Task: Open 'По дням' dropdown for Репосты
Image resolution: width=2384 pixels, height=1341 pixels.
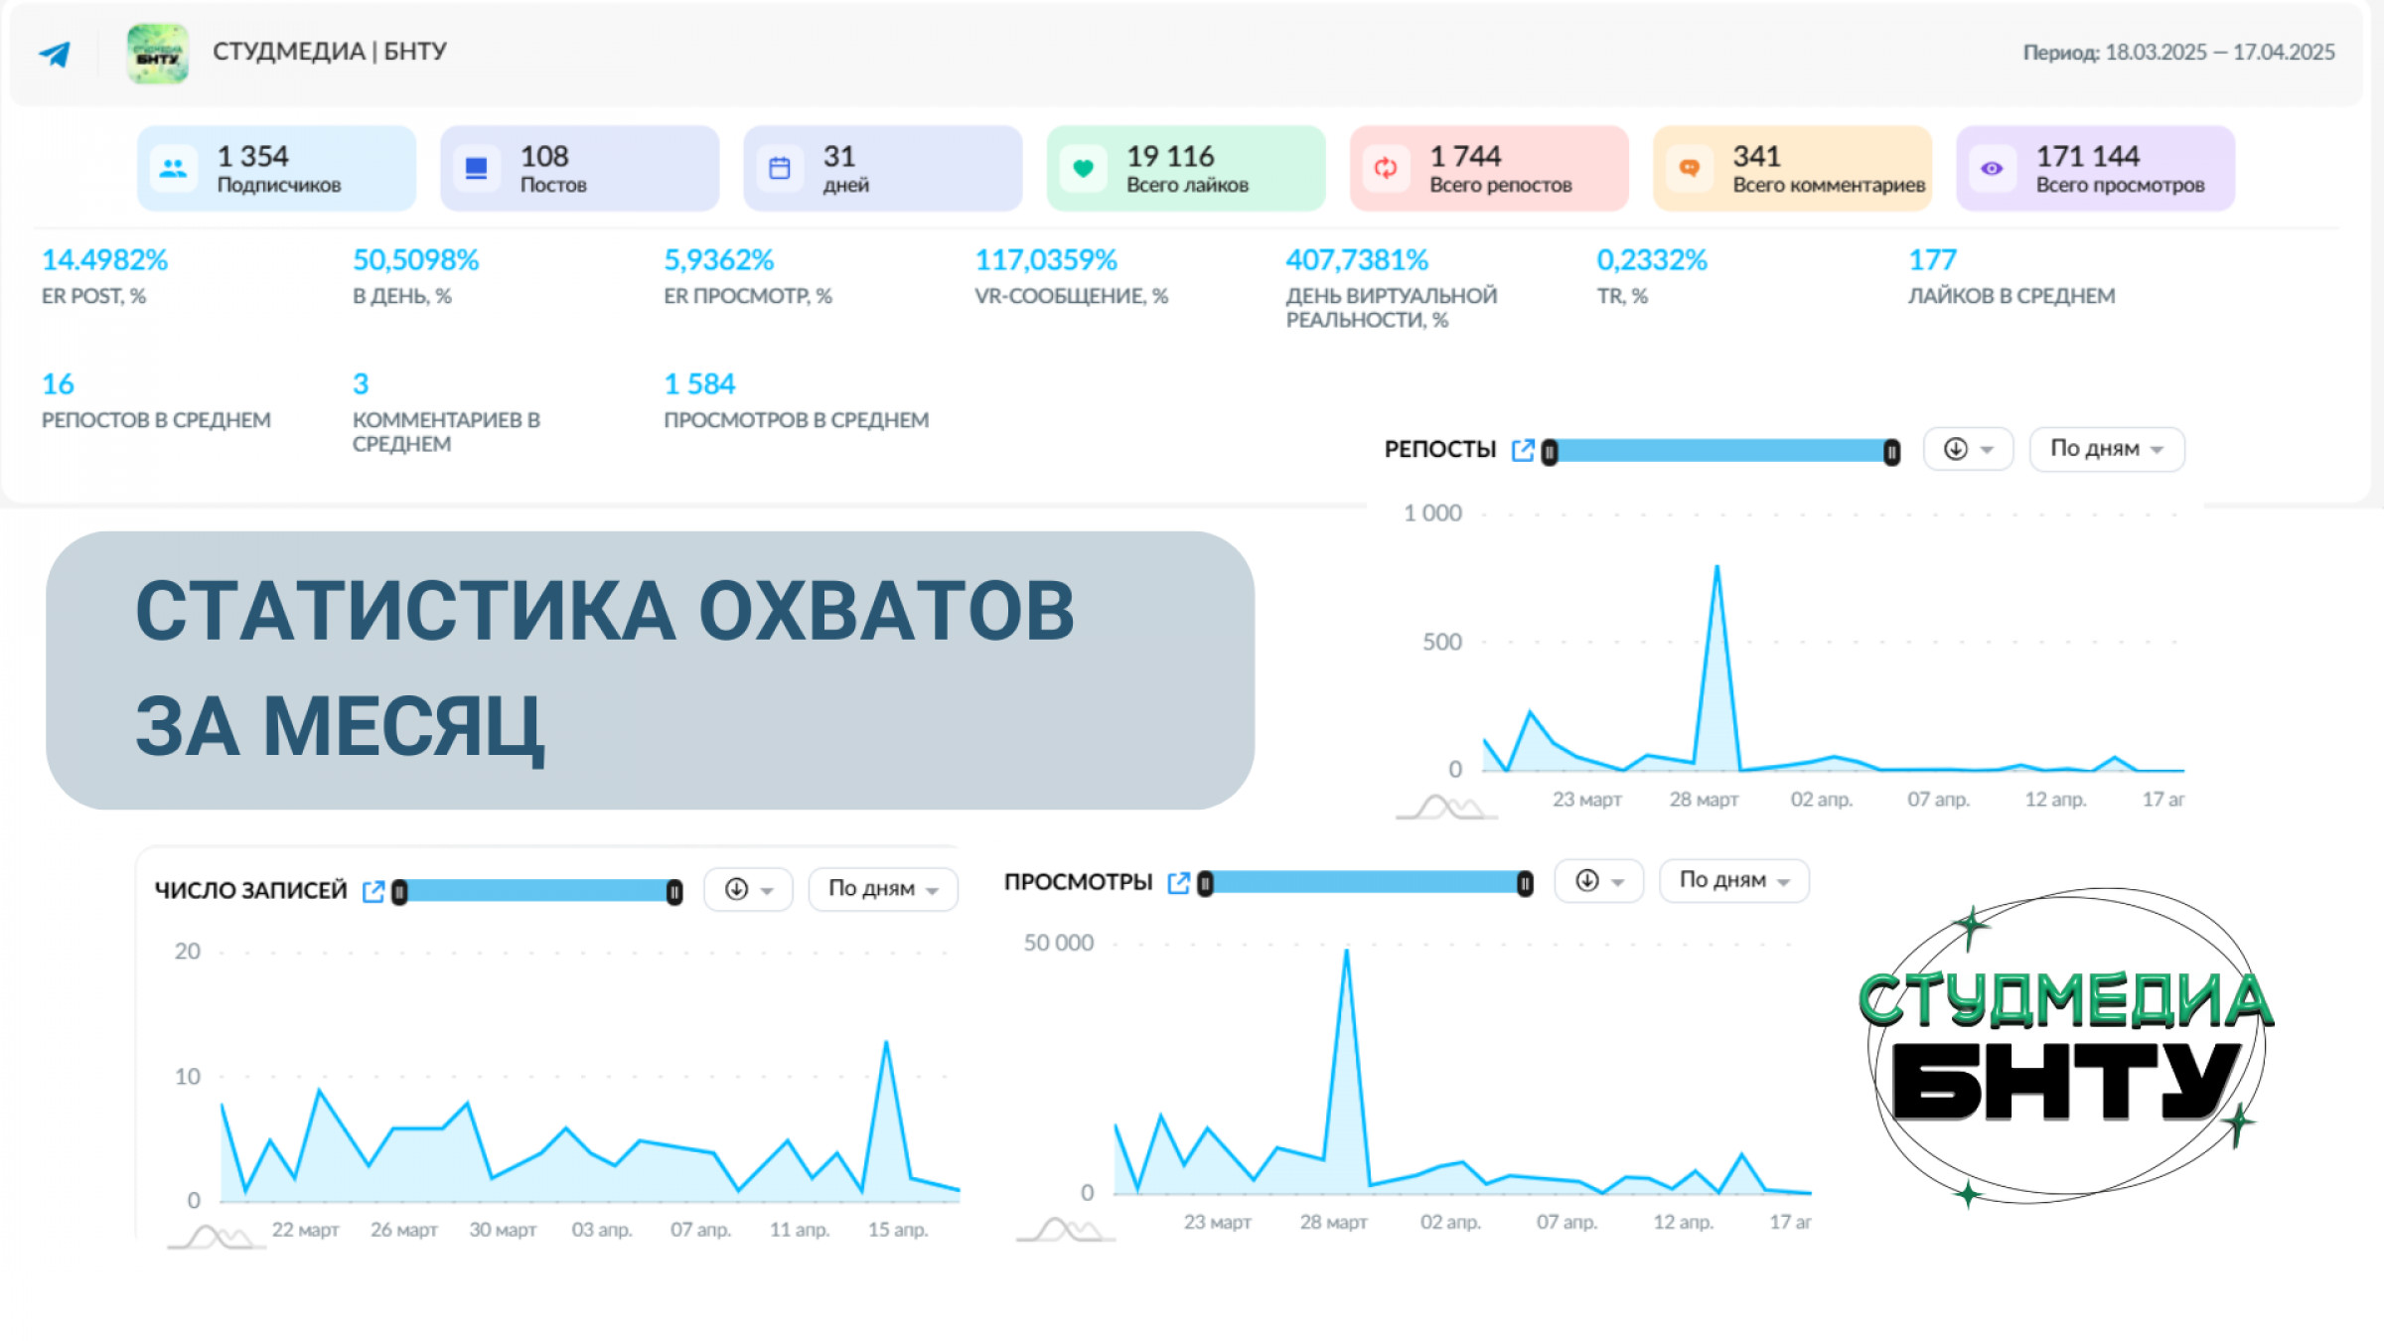Action: click(2106, 450)
